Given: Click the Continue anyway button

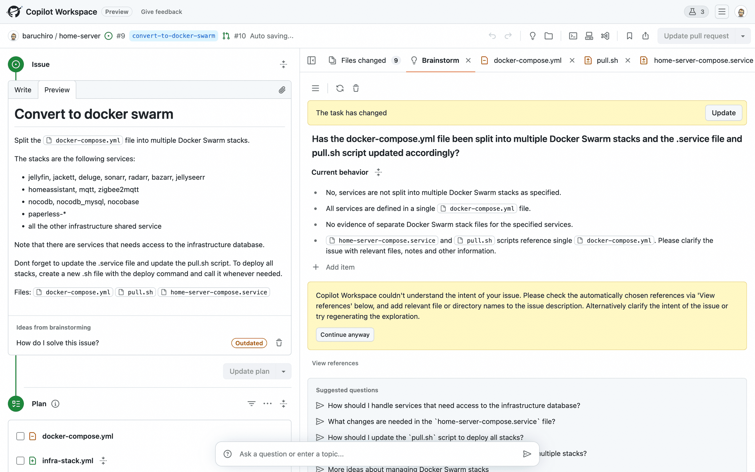Looking at the screenshot, I should [345, 335].
